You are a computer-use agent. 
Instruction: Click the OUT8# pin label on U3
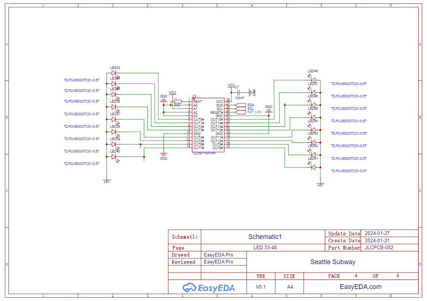pos(218,148)
